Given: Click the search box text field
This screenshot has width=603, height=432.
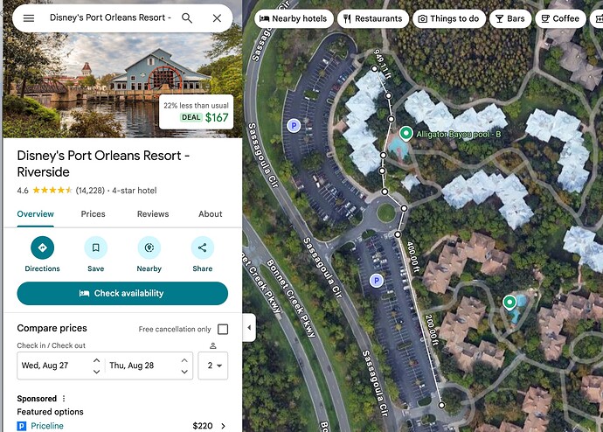Looking at the screenshot, I should tap(110, 17).
